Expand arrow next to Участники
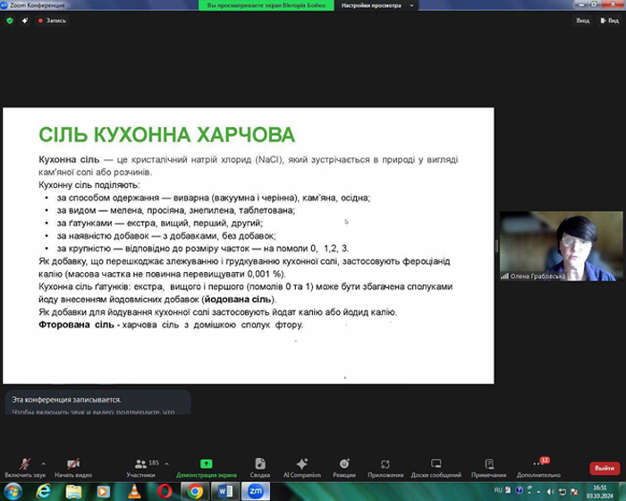This screenshot has width=626, height=501. click(166, 463)
